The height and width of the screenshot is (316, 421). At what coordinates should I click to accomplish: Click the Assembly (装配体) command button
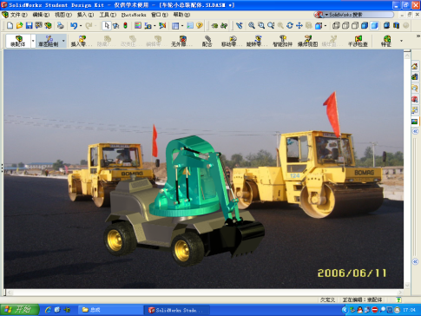coord(18,41)
